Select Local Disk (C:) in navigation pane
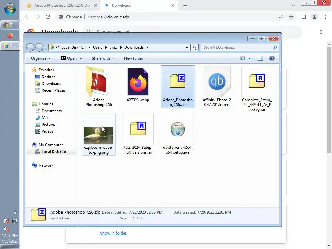This screenshot has width=332, height=249. (x=51, y=152)
